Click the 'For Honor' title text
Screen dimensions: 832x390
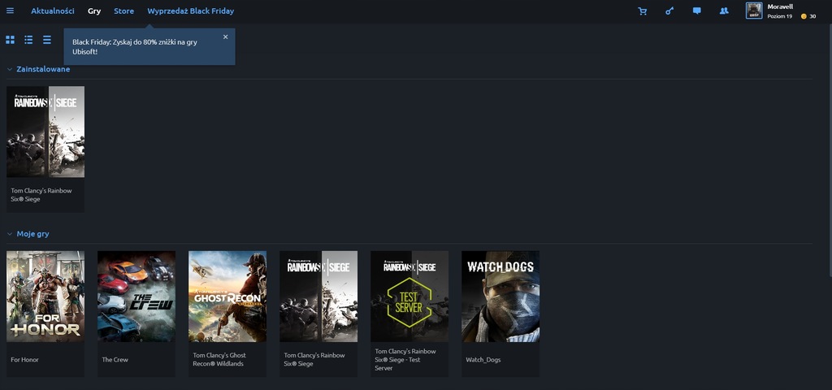coord(24,360)
